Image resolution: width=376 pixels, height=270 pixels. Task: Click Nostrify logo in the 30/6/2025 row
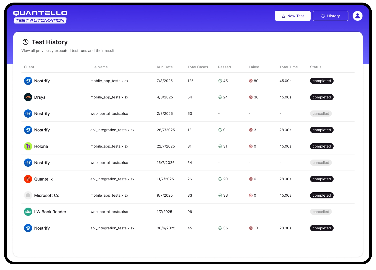tap(28, 228)
